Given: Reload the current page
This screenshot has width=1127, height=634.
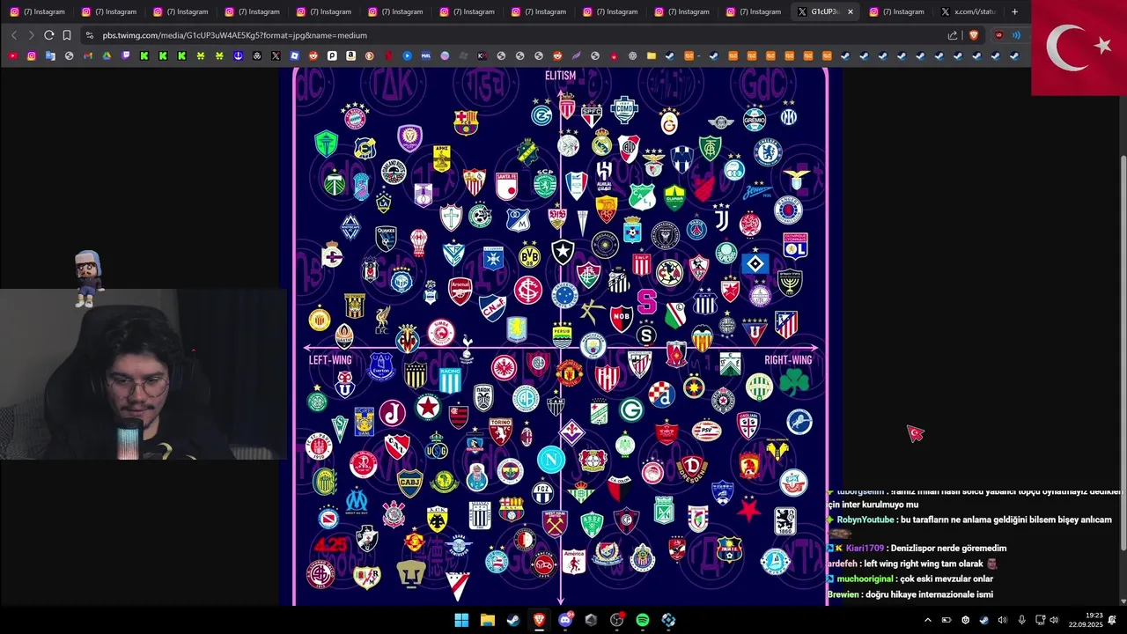Looking at the screenshot, I should point(49,35).
